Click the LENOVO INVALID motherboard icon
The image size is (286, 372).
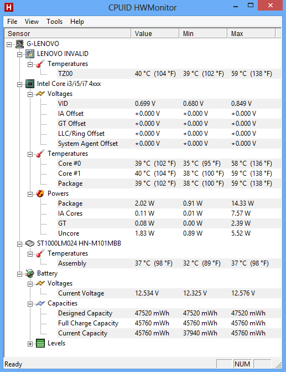click(30, 54)
